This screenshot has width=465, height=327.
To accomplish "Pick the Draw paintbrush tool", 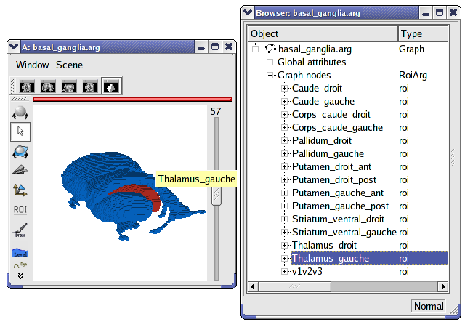I will pos(20,231).
